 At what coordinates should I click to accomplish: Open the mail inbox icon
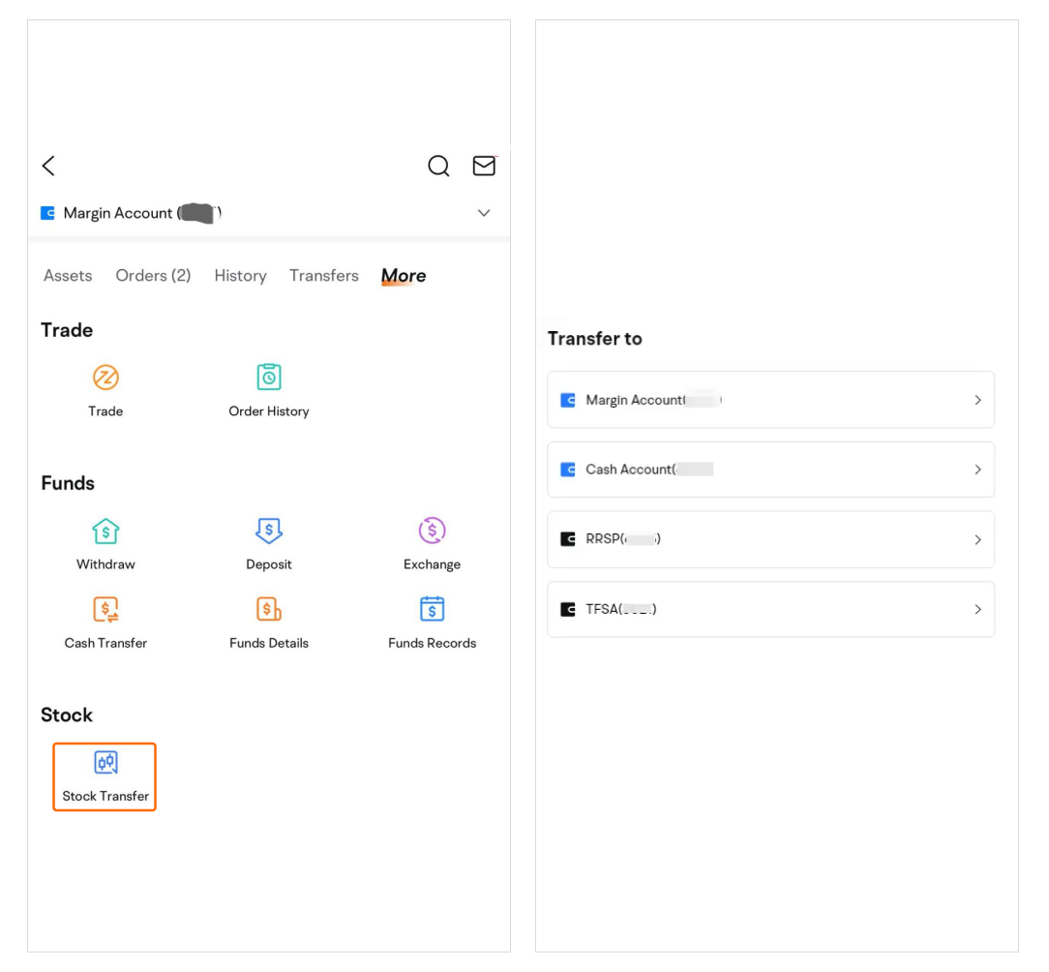[484, 166]
